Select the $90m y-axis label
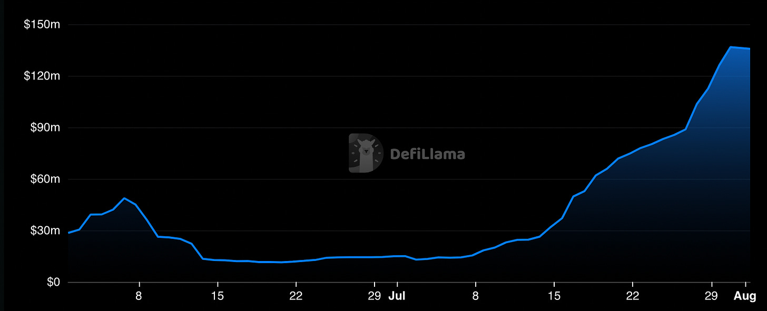 (x=44, y=128)
